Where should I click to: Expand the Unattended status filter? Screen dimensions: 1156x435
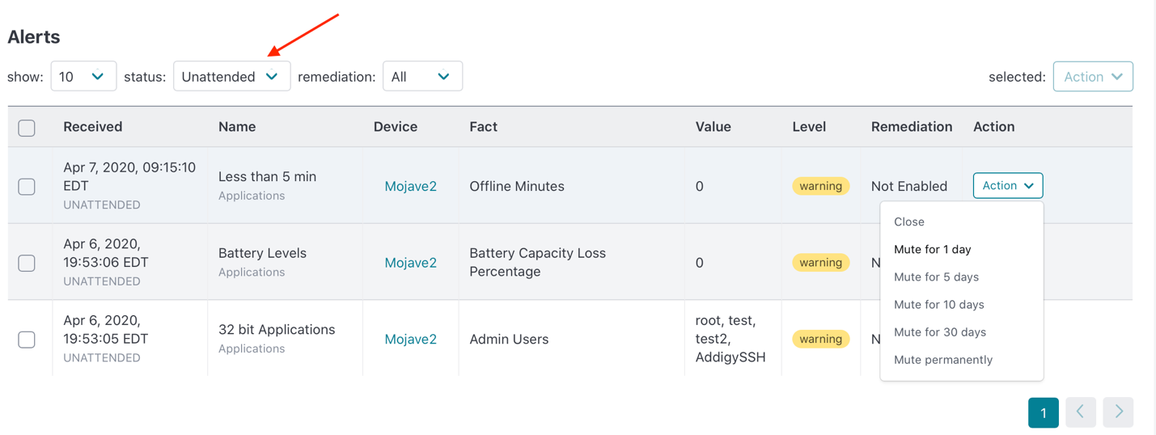(231, 77)
